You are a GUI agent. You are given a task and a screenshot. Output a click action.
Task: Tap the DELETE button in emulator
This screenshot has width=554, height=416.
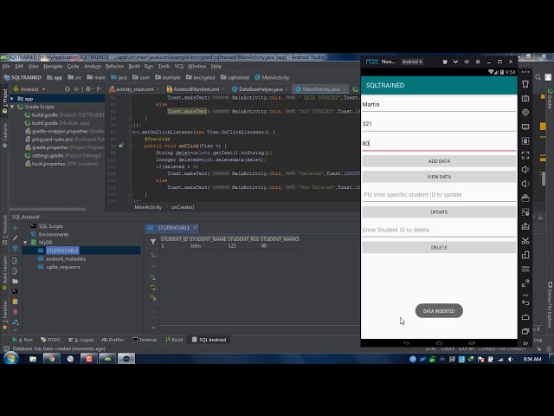pyautogui.click(x=439, y=247)
